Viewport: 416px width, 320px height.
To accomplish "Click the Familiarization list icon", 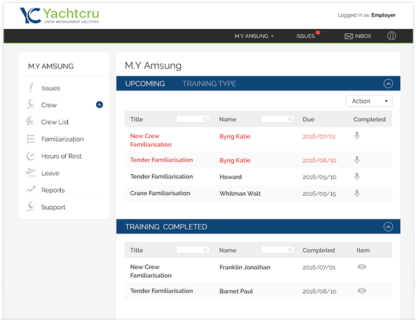I will (x=31, y=139).
